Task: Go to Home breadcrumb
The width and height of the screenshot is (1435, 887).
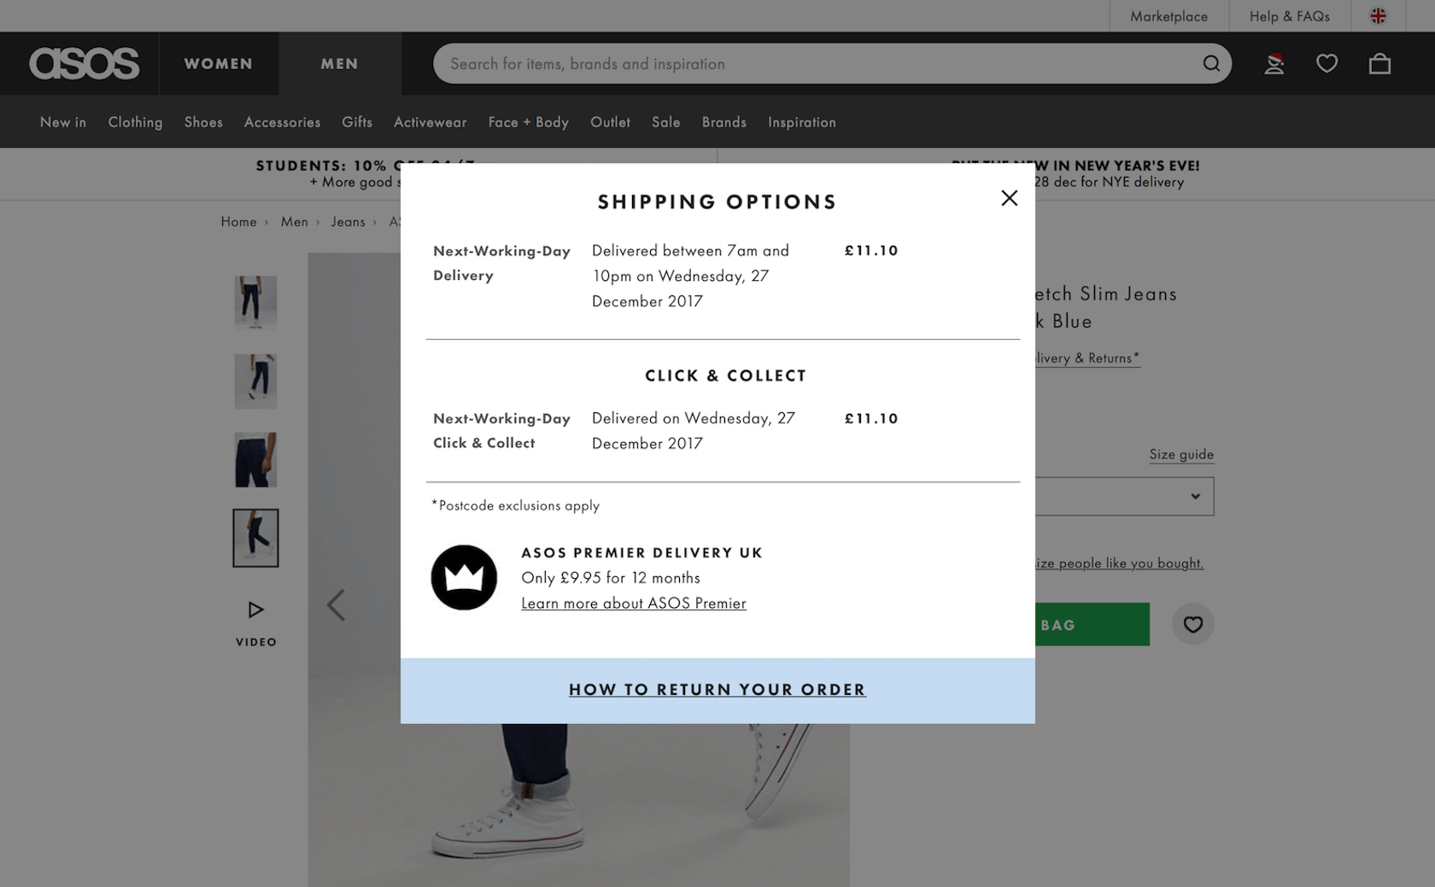Action: (238, 221)
